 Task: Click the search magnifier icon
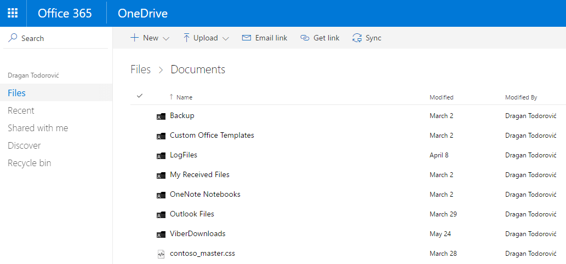[13, 38]
